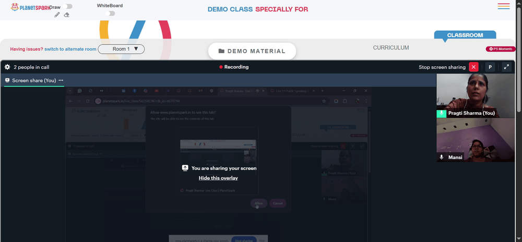Click the page vertical scrollbar

point(519,60)
